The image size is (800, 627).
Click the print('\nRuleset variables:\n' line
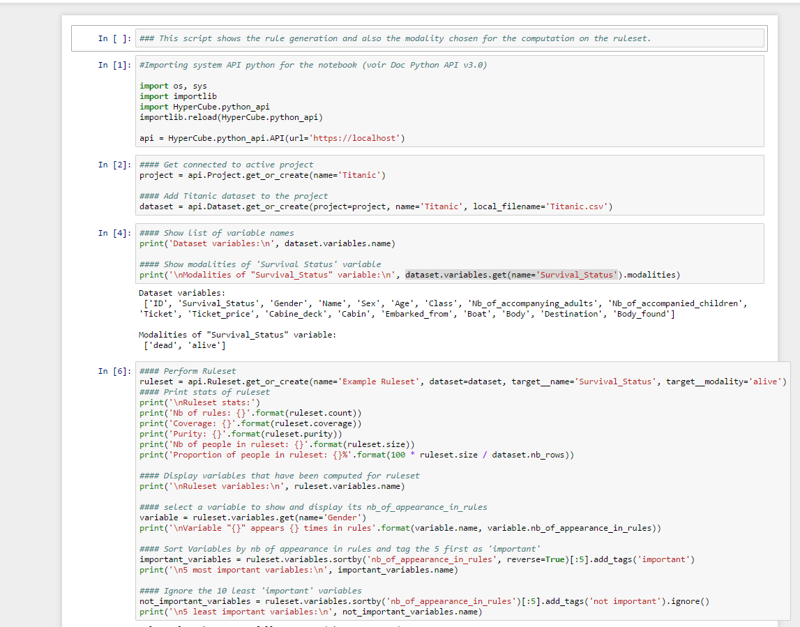pos(272,486)
